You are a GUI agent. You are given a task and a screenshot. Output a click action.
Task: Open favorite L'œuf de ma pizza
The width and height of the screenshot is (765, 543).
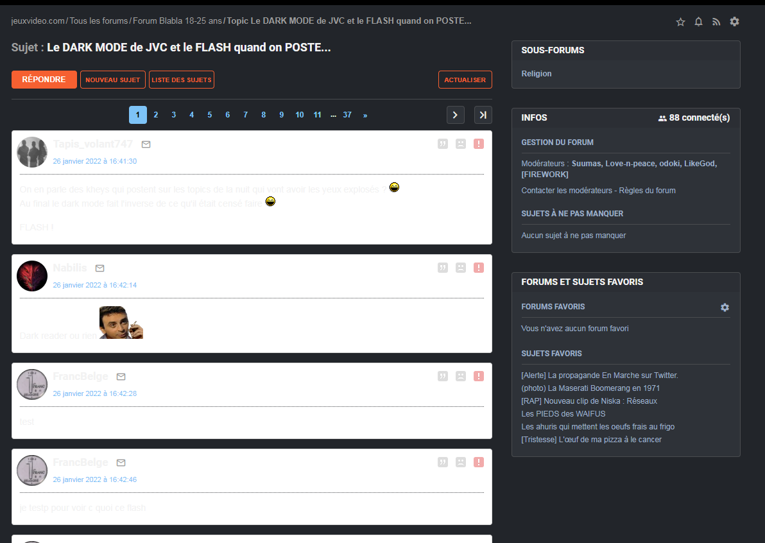click(x=591, y=440)
